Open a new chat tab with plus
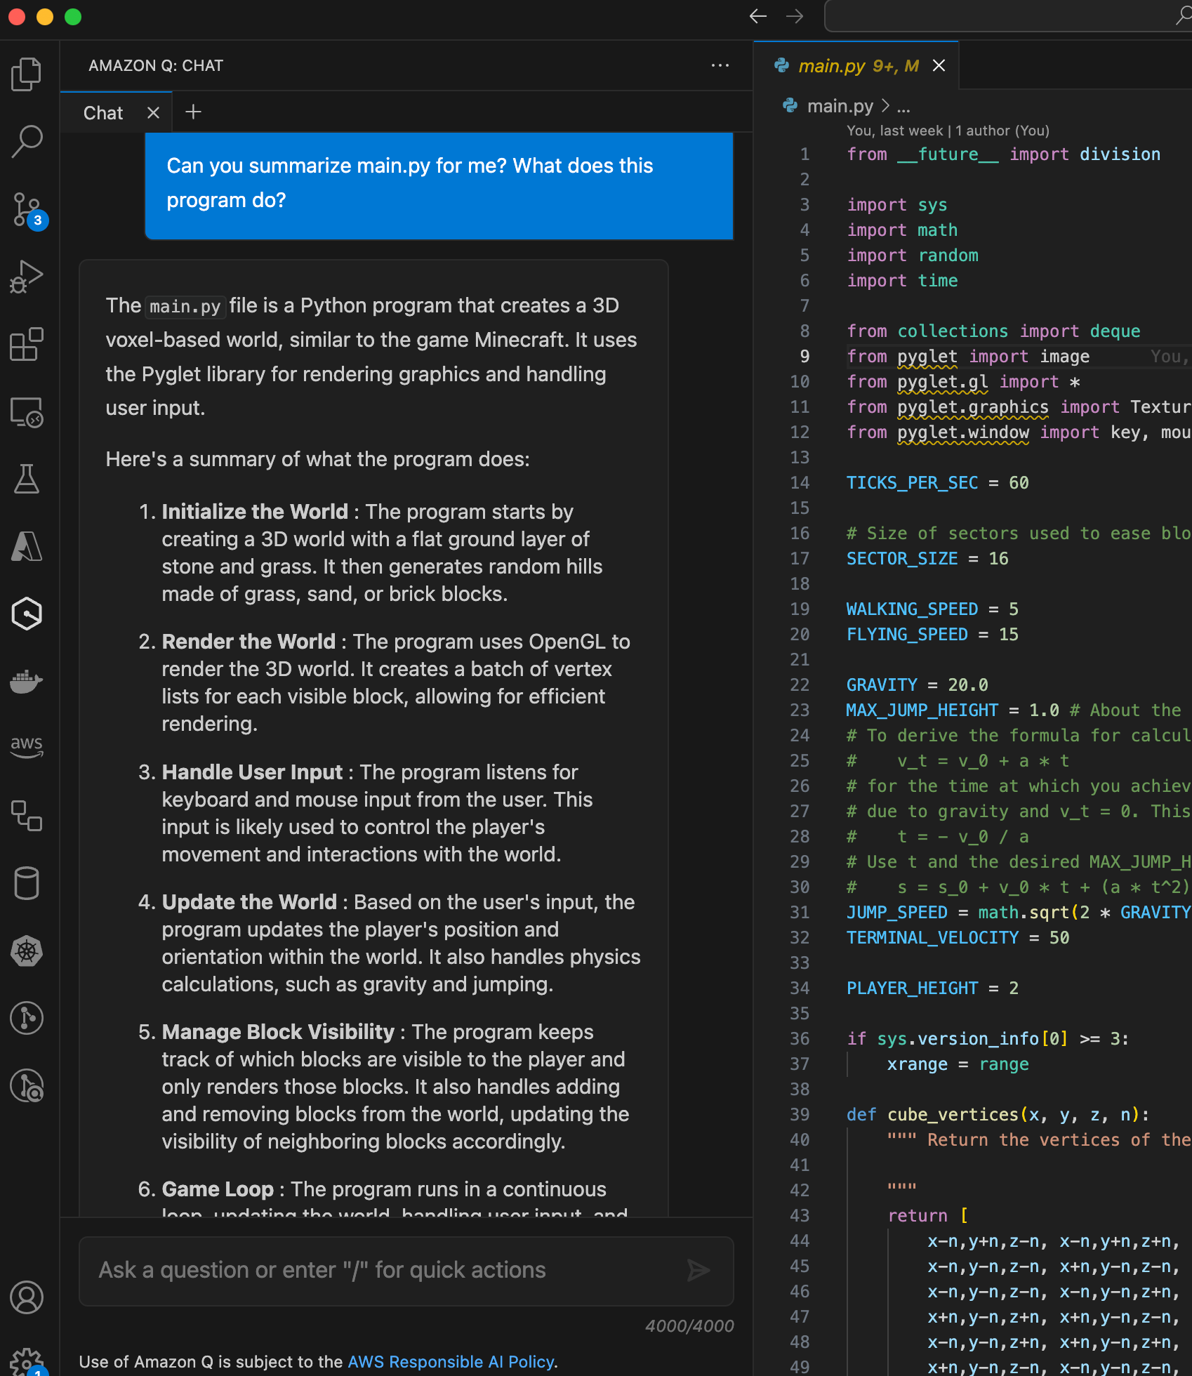This screenshot has height=1376, width=1192. 193,112
